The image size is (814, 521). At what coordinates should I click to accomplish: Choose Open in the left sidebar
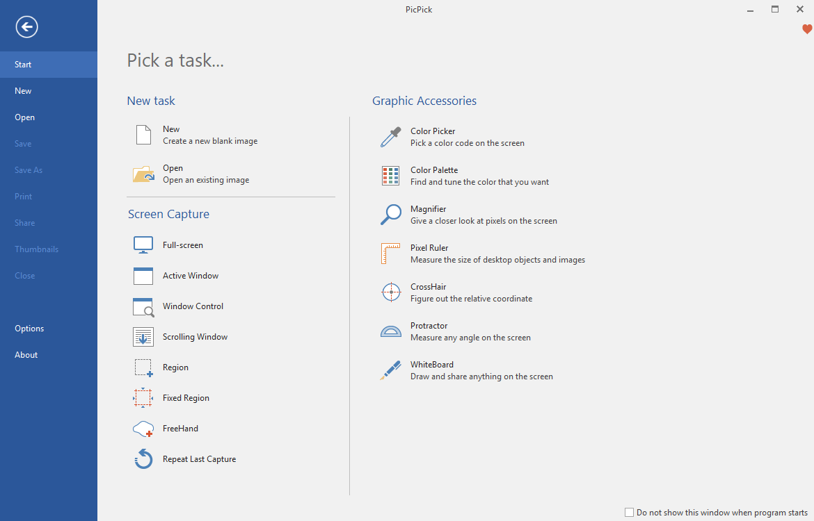(49, 117)
